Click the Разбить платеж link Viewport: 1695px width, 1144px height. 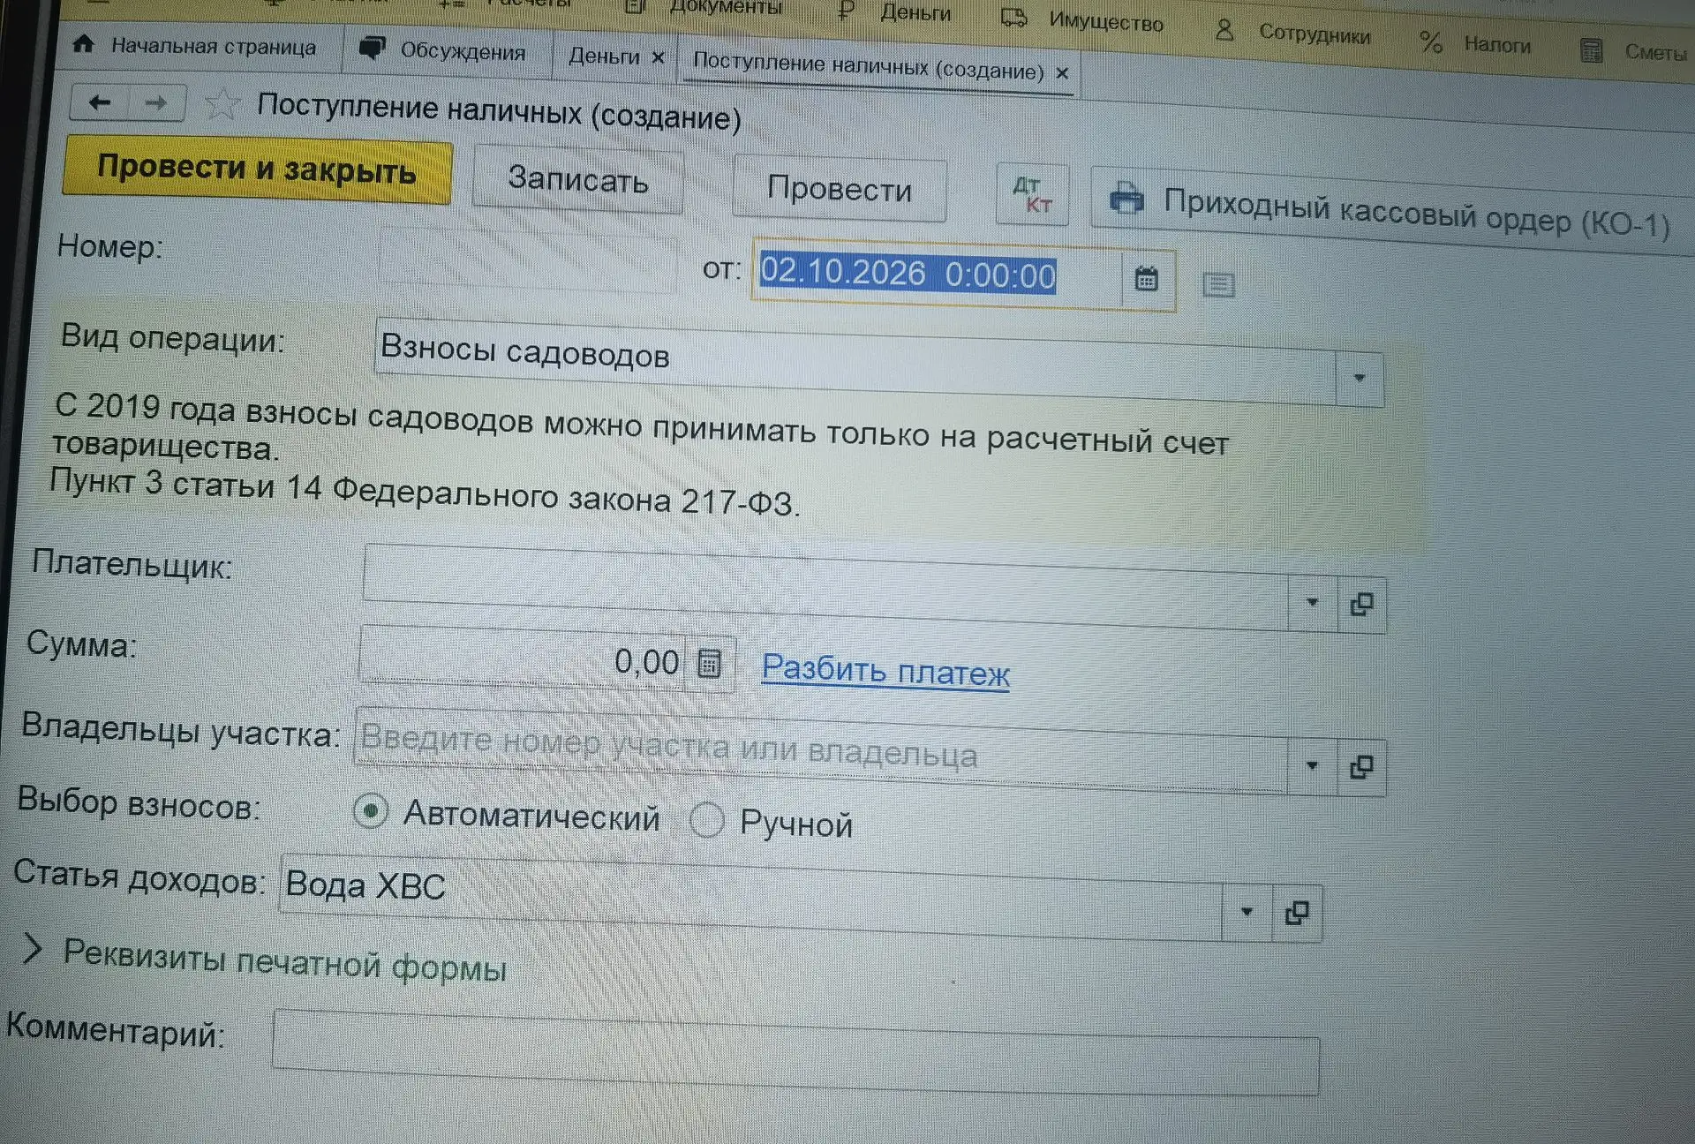tap(885, 671)
